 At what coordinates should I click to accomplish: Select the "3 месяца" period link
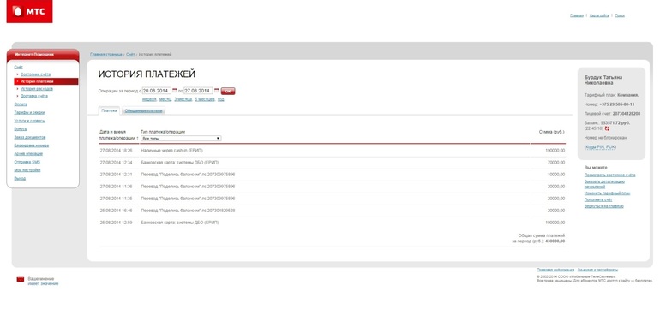(183, 99)
